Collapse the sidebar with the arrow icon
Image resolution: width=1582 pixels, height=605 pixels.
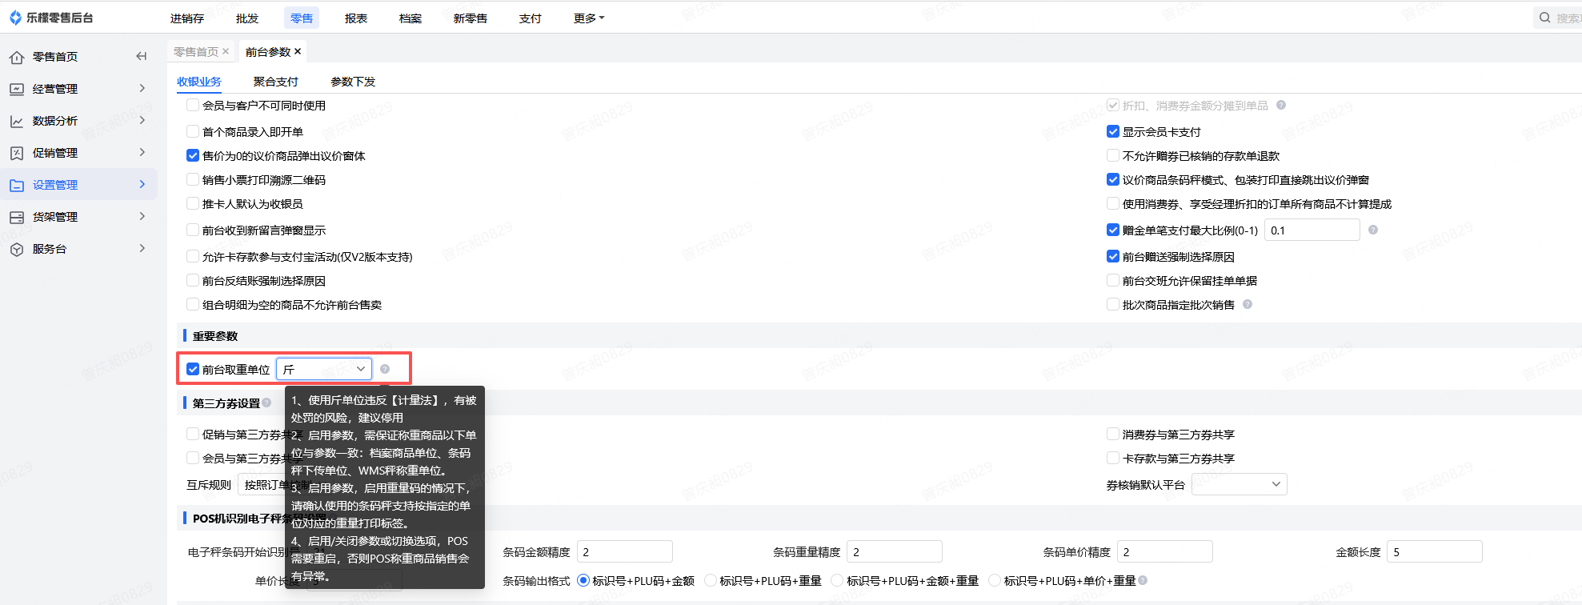[x=142, y=56]
